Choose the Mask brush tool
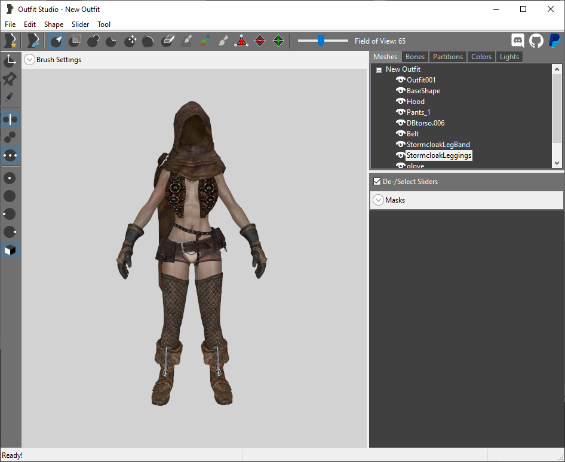The image size is (565, 462). pyautogui.click(x=75, y=41)
